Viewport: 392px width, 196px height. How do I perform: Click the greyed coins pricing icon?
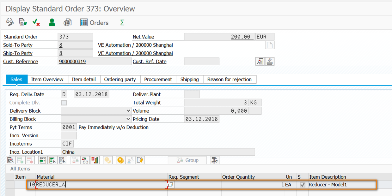click(x=108, y=160)
